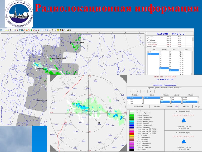Click the Торнадо (смерч) purple legend swatch
This screenshot has width=202, height=152.
pos(132,147)
